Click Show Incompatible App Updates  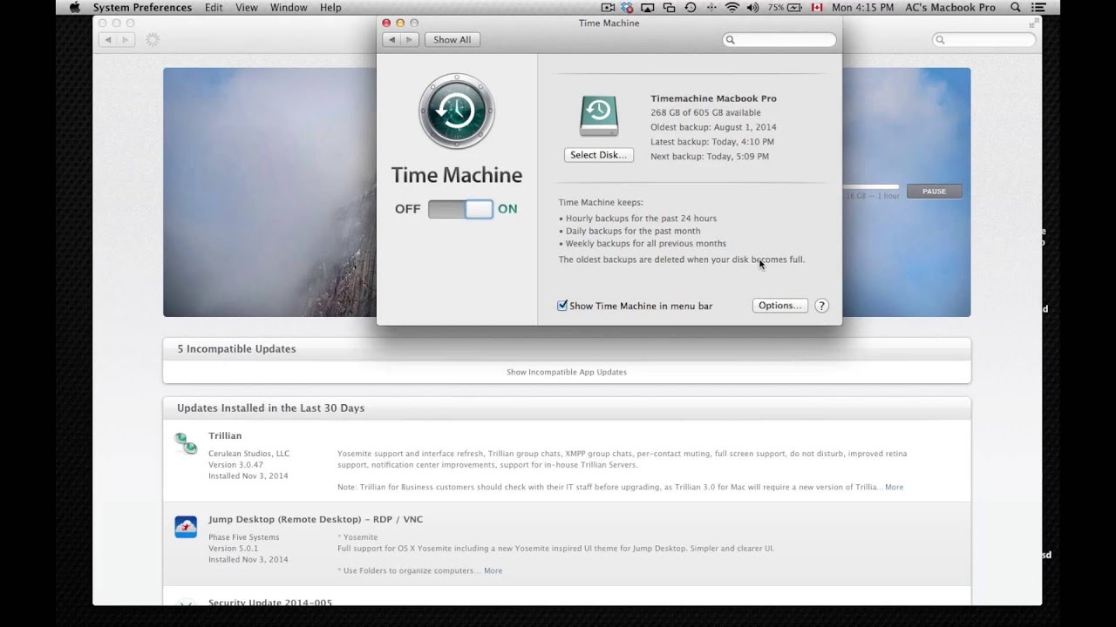pyautogui.click(x=567, y=372)
